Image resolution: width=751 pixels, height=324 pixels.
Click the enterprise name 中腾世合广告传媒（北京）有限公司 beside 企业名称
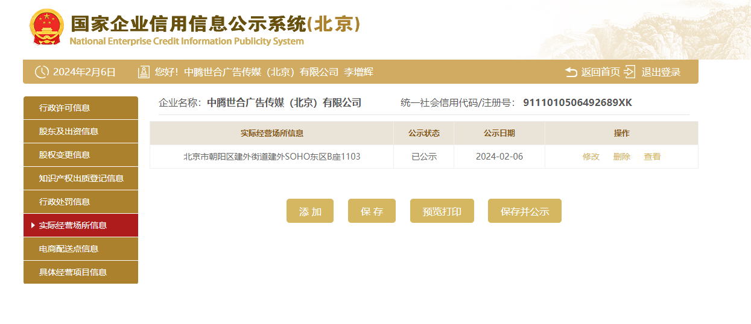[x=284, y=102]
